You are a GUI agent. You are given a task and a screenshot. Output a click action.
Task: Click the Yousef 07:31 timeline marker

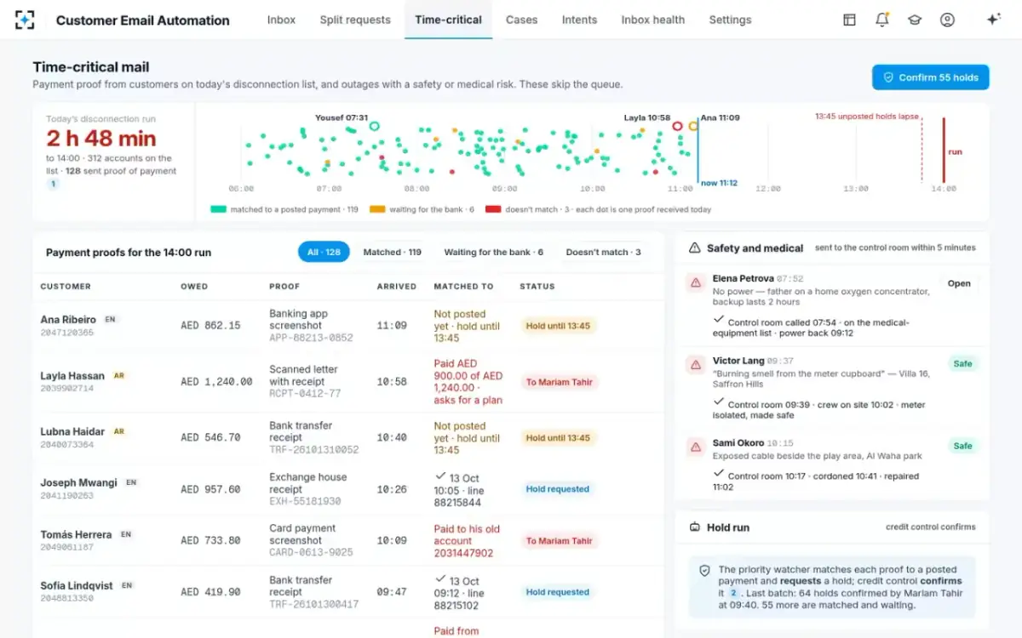[374, 126]
